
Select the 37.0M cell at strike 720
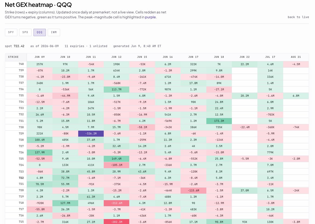point(245,191)
